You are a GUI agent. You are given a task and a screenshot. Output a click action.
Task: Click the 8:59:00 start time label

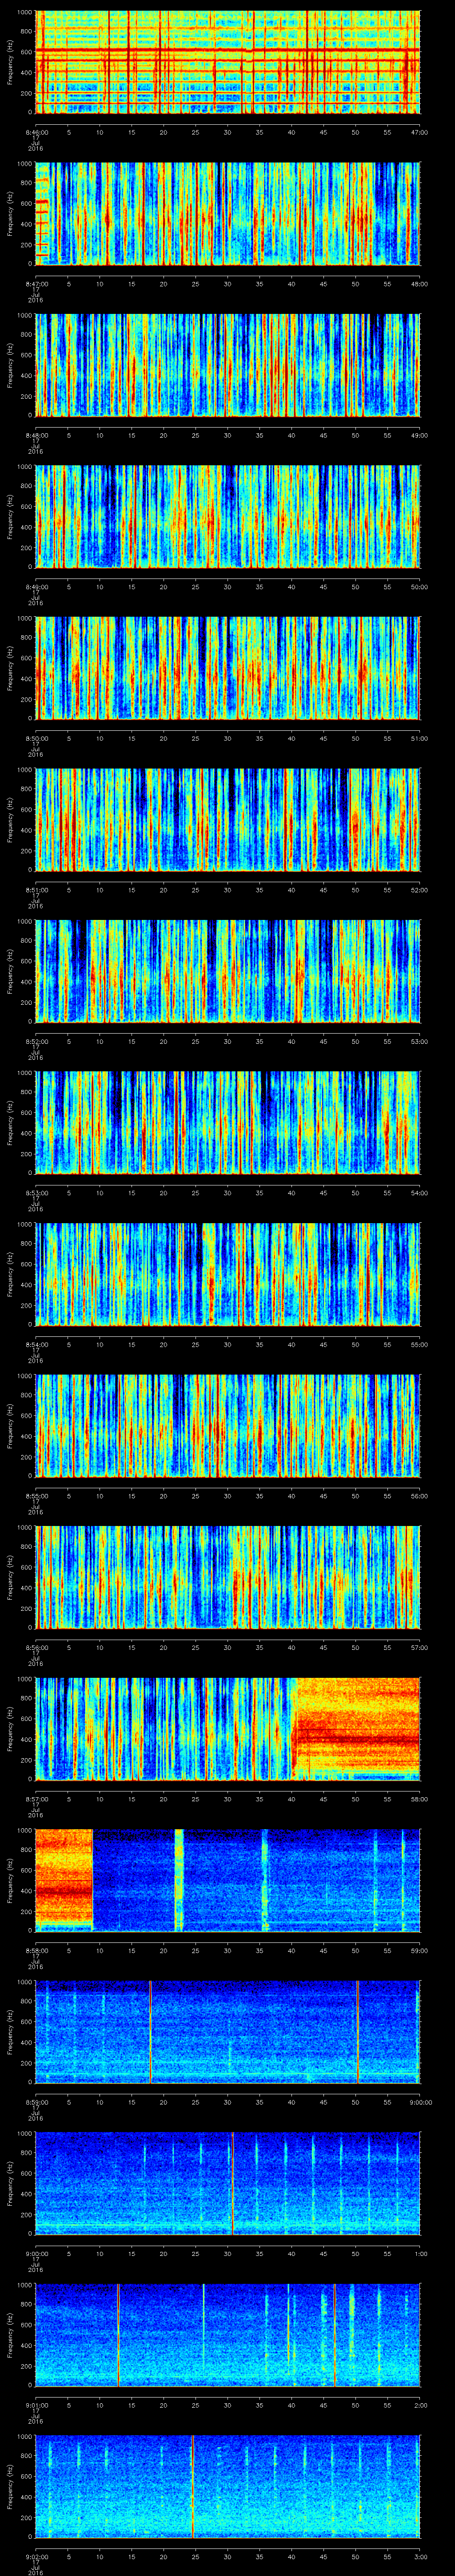36,2102
